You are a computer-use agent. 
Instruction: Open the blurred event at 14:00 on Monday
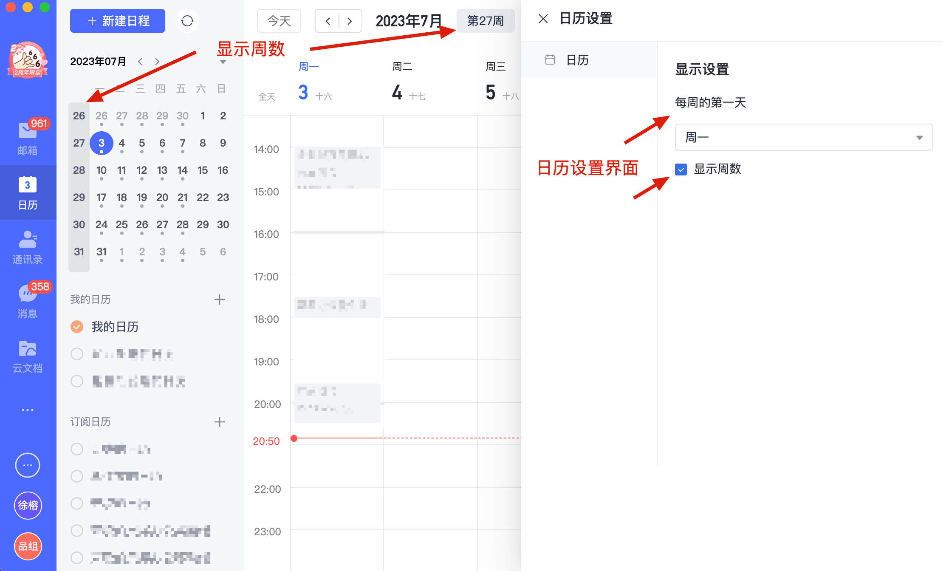[x=337, y=167]
